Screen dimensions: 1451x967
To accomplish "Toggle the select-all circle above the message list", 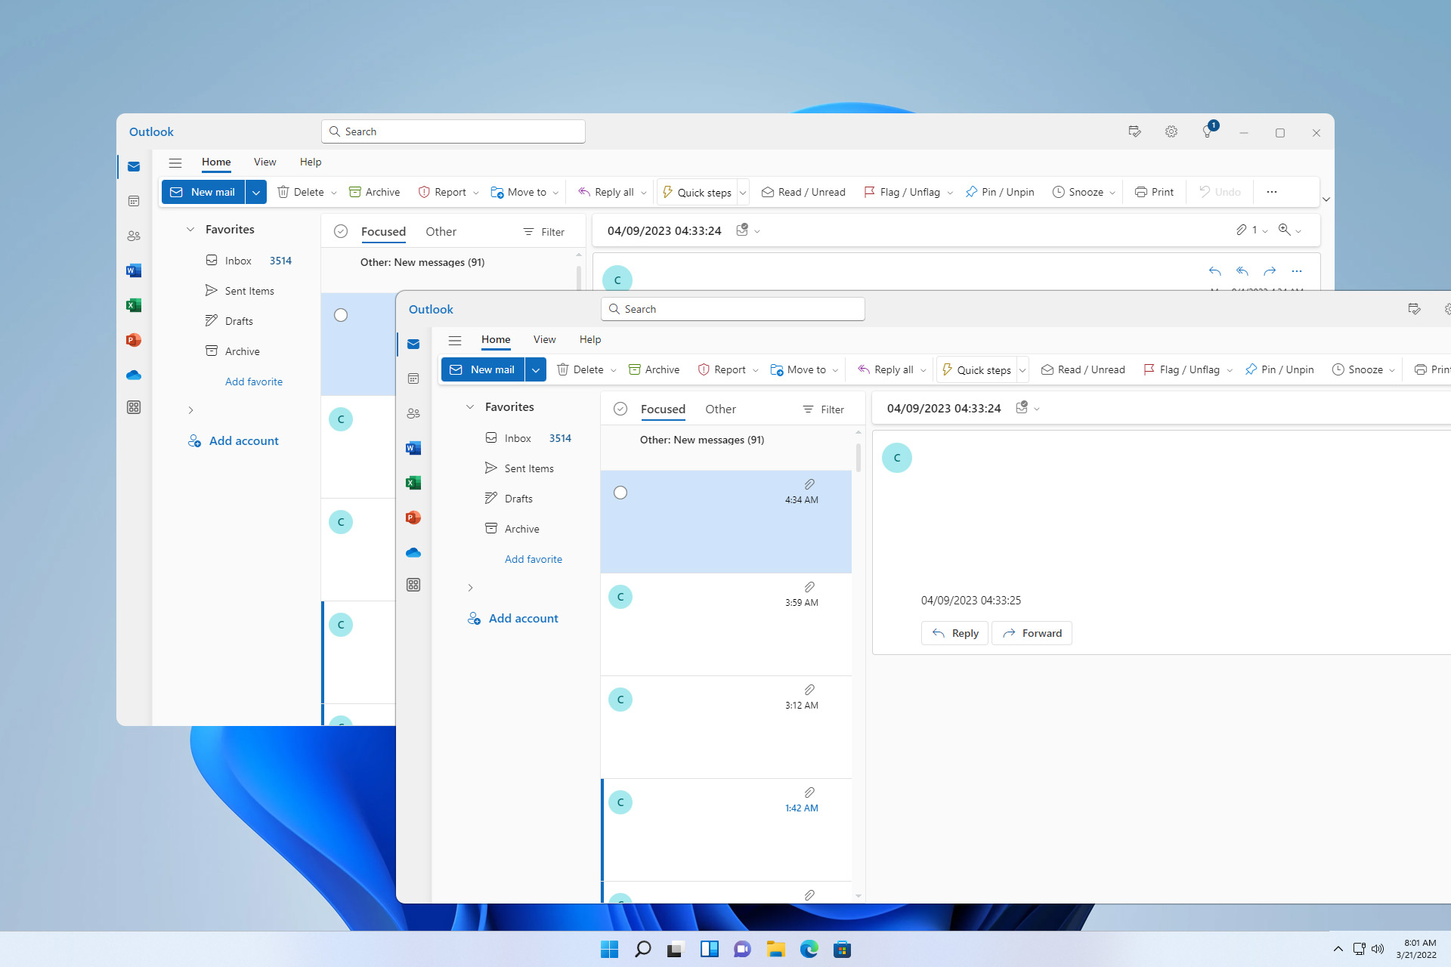I will tap(620, 408).
